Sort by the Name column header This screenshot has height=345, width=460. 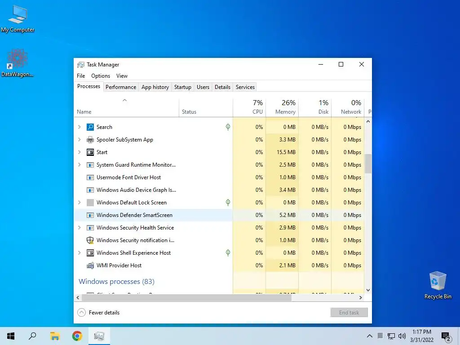pyautogui.click(x=126, y=108)
